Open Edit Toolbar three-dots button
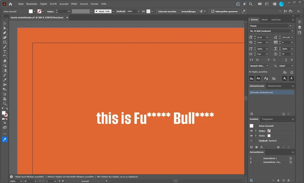The image size is (304, 183). click(x=5, y=134)
